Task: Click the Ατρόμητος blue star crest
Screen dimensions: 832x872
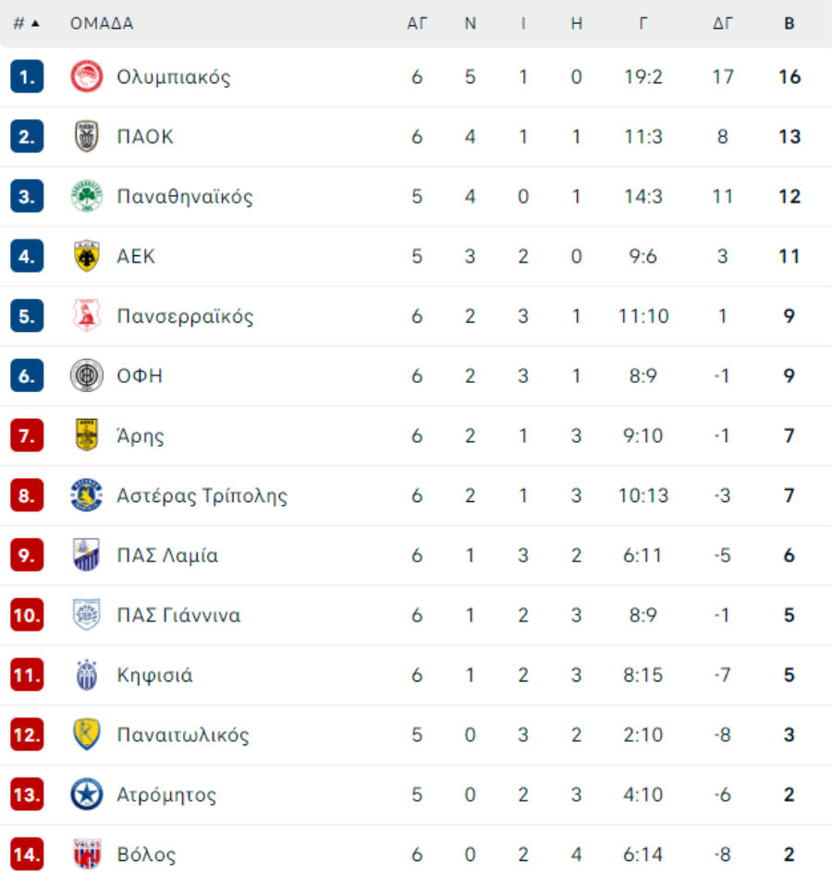Action: tap(87, 794)
